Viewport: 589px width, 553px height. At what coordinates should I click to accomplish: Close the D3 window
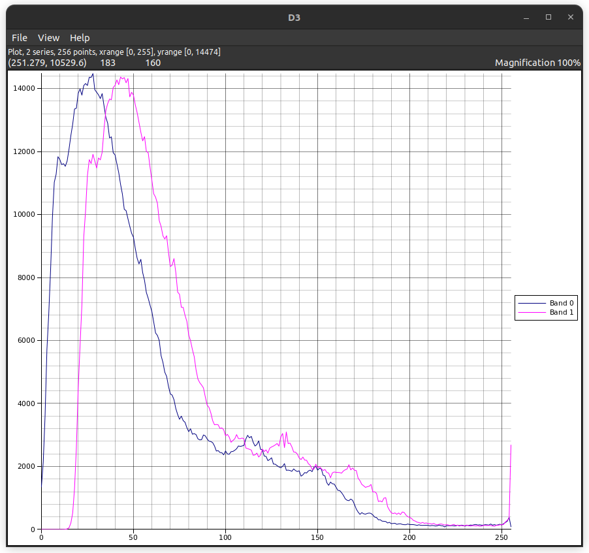571,17
